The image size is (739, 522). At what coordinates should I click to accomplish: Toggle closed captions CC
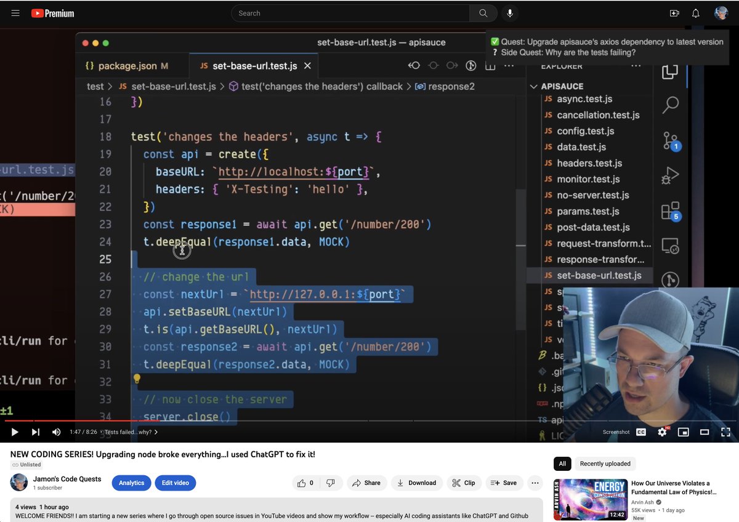click(x=641, y=432)
